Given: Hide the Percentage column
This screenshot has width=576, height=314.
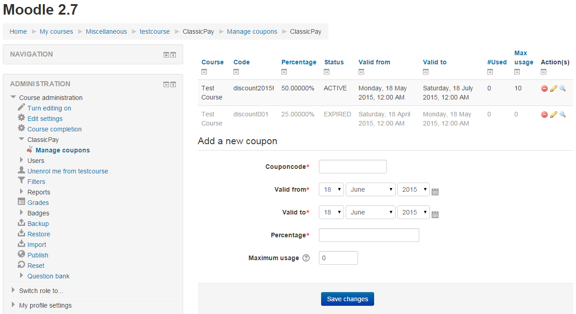Looking at the screenshot, I should pos(284,72).
